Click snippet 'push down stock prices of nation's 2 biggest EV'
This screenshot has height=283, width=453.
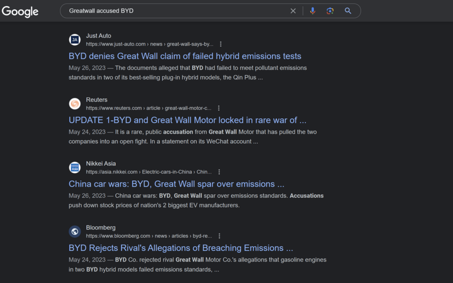pos(154,206)
